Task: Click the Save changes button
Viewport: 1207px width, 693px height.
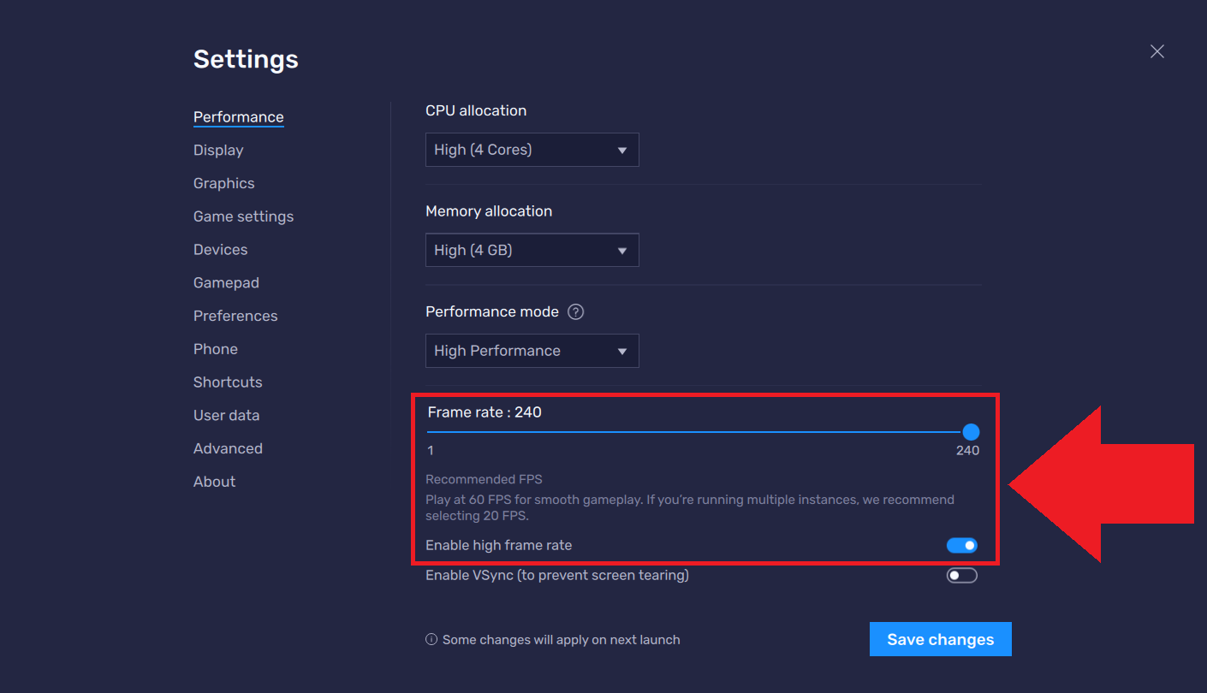Action: click(941, 639)
